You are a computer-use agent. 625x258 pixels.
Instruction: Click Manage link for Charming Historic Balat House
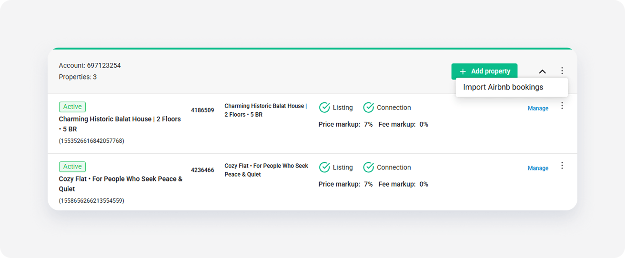[x=538, y=109]
